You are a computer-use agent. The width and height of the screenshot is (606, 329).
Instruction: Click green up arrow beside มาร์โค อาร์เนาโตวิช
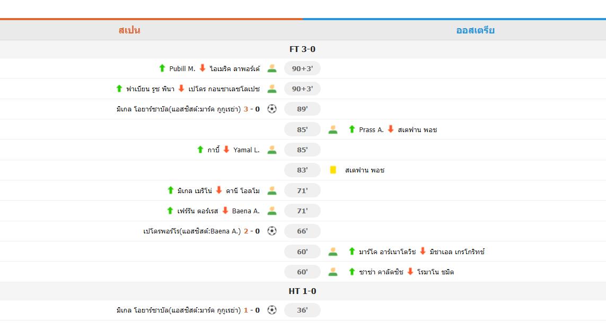coord(352,252)
